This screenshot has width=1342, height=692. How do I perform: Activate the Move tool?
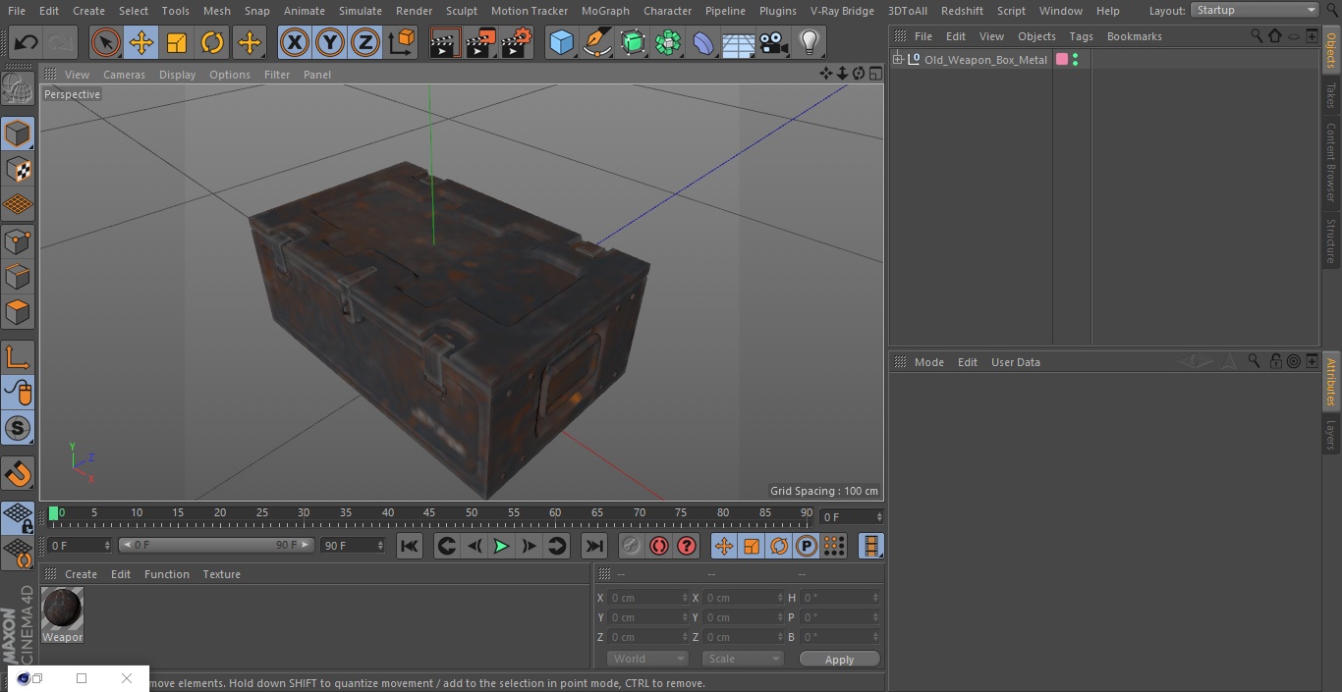click(x=141, y=42)
